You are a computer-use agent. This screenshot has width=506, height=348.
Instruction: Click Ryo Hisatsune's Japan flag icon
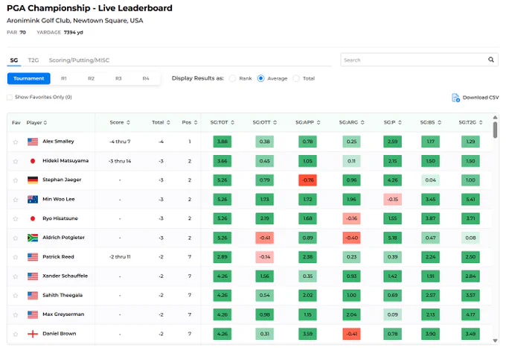click(x=33, y=218)
